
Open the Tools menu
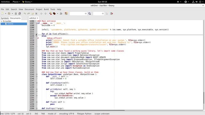[53, 9]
